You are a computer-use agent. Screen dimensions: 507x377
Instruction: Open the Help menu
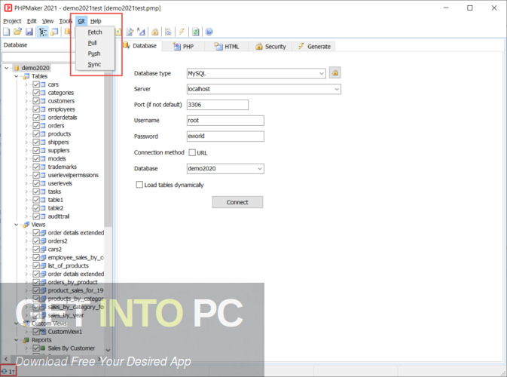tap(96, 21)
